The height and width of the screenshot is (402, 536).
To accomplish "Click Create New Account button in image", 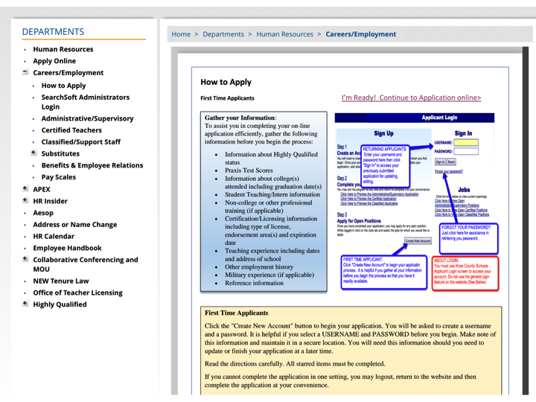I will [x=418, y=241].
